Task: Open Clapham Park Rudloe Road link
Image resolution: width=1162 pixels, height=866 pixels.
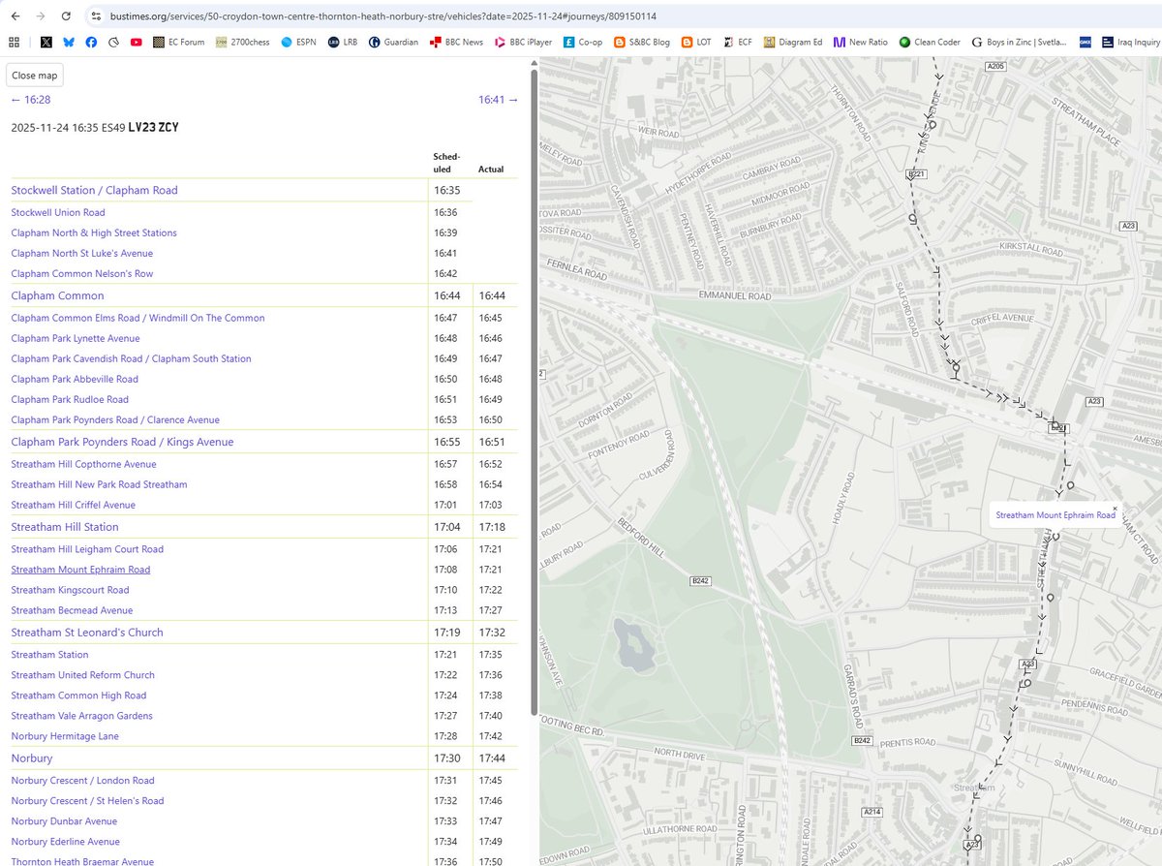Action: click(x=70, y=399)
